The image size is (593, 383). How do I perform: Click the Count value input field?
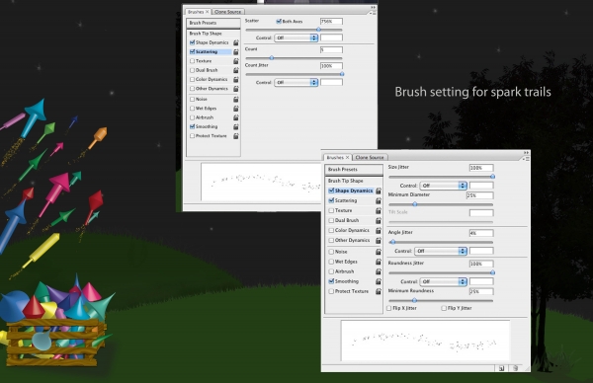pos(331,50)
